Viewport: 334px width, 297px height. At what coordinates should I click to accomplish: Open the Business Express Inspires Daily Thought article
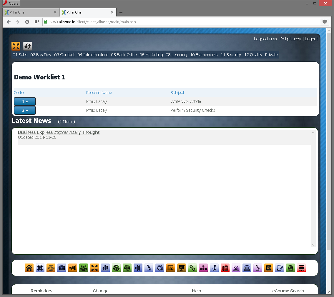coord(59,132)
